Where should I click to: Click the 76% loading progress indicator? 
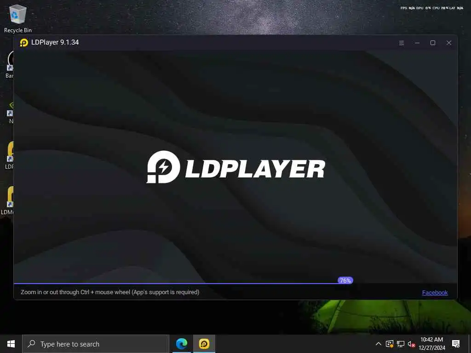coord(345,280)
